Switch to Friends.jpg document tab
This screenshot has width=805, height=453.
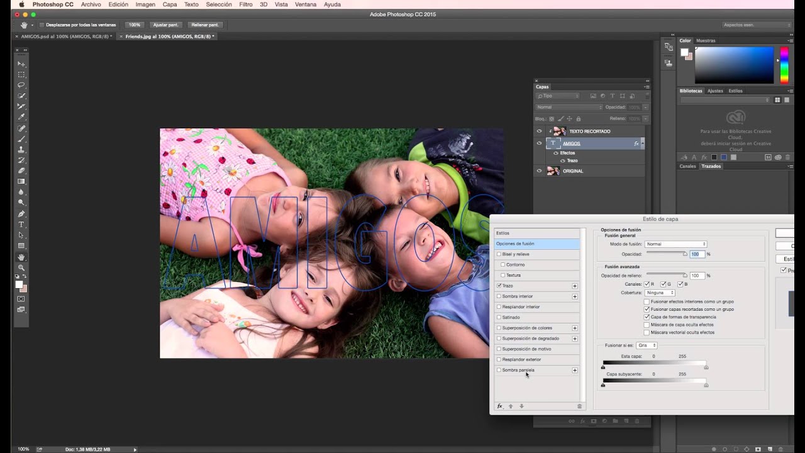[x=167, y=36]
